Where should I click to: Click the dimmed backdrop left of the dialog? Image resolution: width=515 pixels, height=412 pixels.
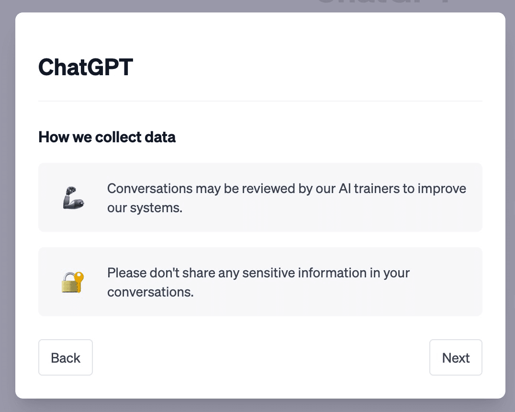(7, 206)
